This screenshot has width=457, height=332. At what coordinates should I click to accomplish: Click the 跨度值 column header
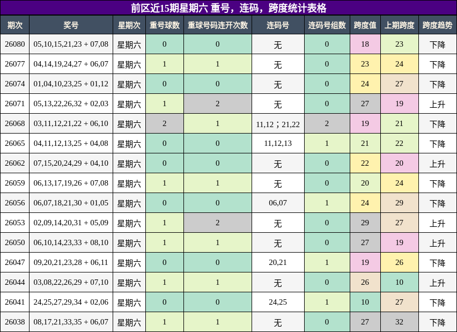[365, 25]
